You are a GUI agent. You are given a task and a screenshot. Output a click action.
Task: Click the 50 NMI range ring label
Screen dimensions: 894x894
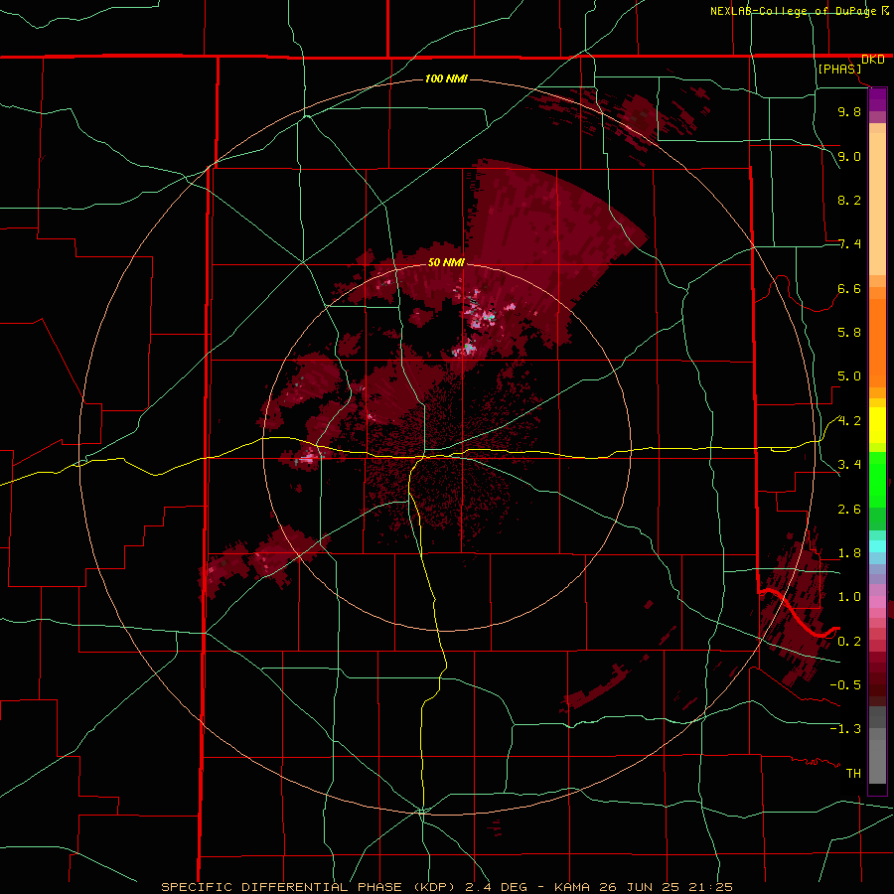point(446,262)
